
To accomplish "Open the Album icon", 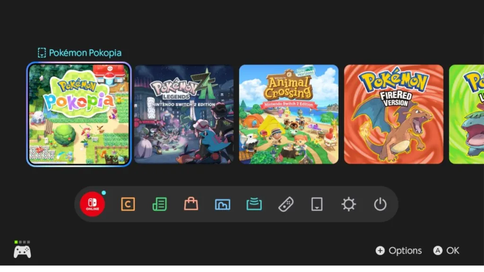I will click(223, 204).
